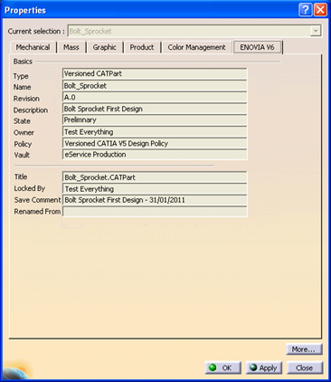The height and width of the screenshot is (382, 331).
Task: Click the Save Comment field
Action: [x=155, y=200]
